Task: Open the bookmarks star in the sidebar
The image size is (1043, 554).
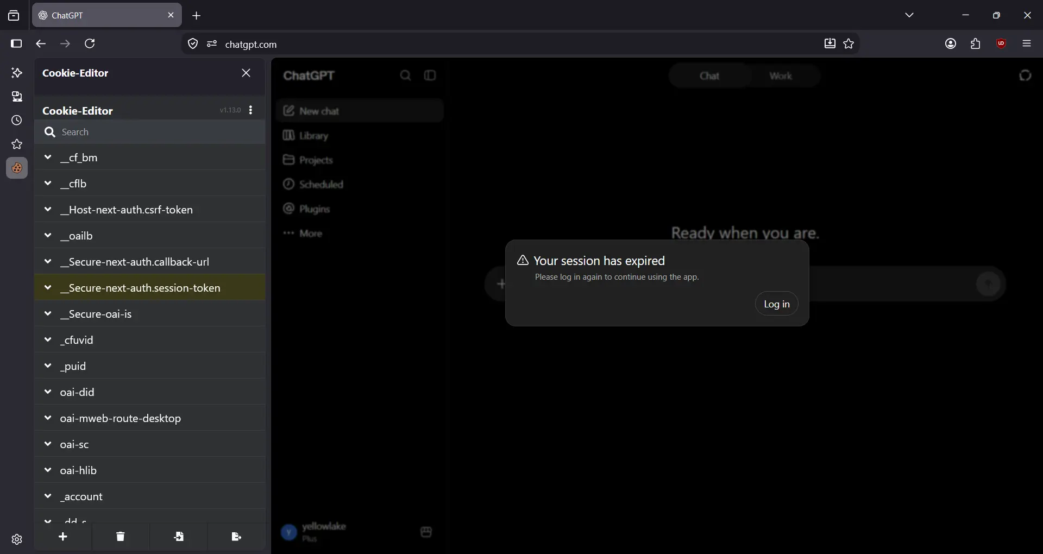Action: pyautogui.click(x=17, y=144)
